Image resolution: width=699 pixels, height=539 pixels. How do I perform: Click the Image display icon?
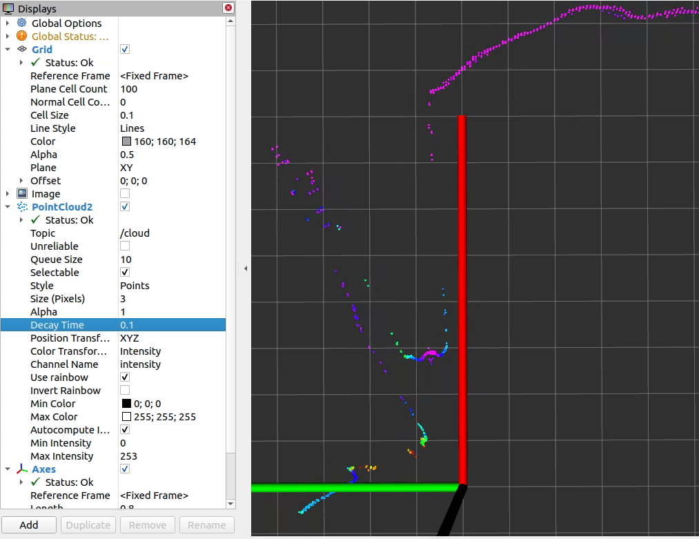pos(21,194)
